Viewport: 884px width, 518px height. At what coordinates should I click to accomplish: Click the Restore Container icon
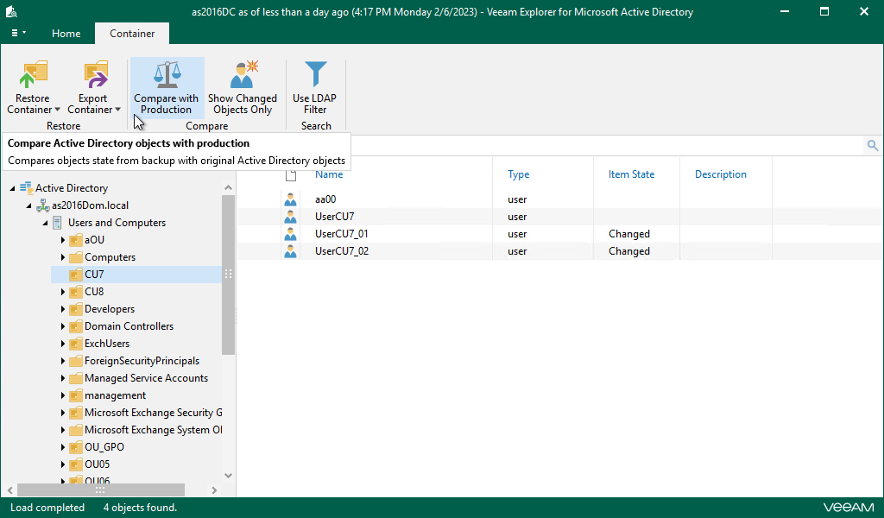(34, 75)
